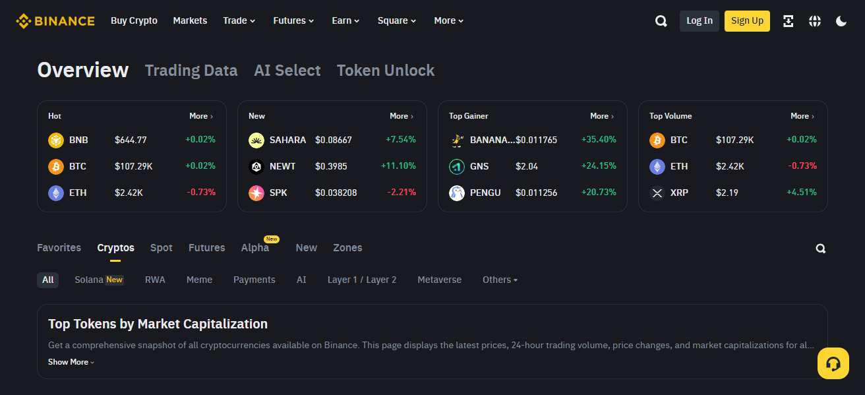Click the NEWT price $0.3985
This screenshot has width=865, height=395.
[331, 166]
